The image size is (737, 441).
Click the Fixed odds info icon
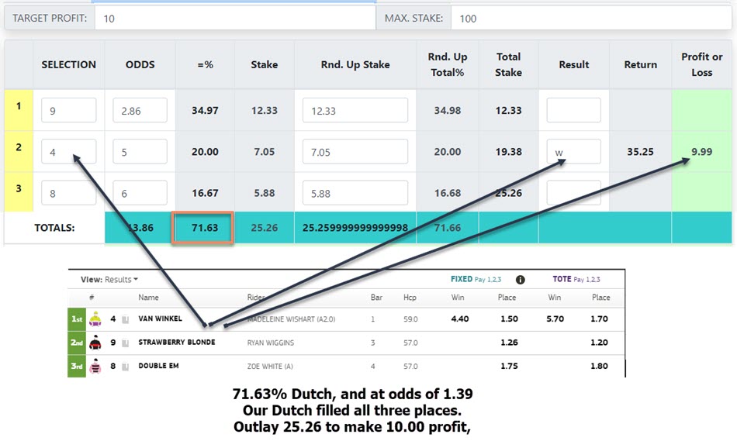[x=521, y=280]
